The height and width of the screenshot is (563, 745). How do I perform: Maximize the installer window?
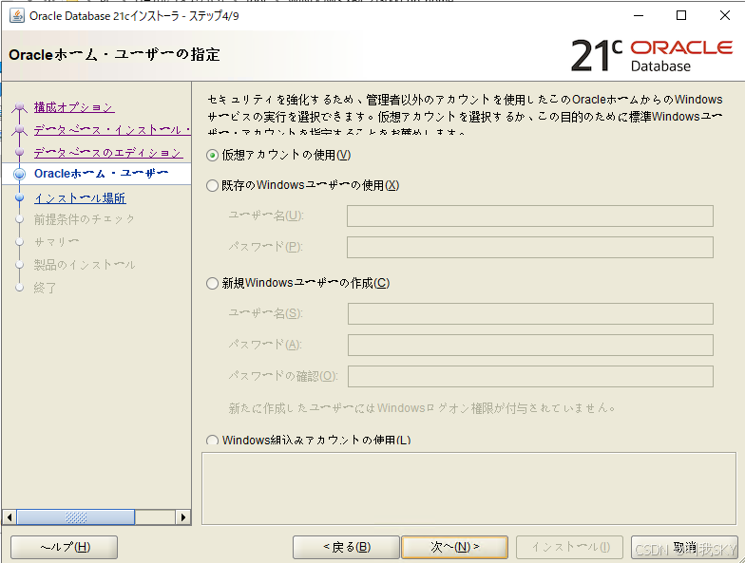click(x=681, y=15)
